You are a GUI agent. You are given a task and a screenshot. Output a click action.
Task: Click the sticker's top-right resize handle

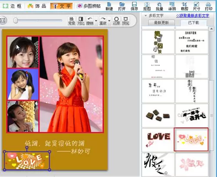(49, 152)
